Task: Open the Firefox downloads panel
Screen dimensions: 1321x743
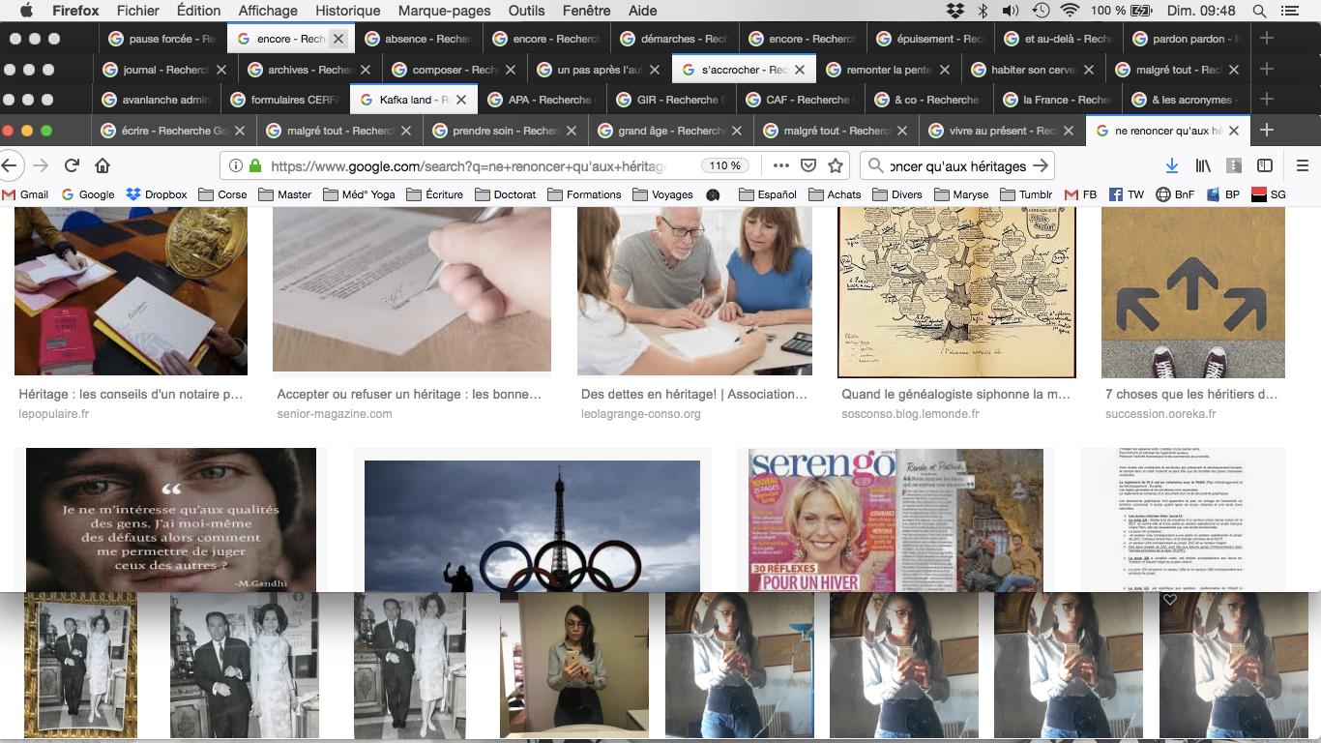Action: 1171,165
